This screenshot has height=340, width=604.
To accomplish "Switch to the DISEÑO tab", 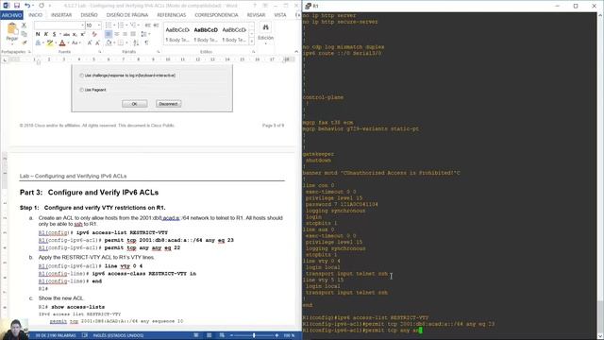I will point(89,15).
